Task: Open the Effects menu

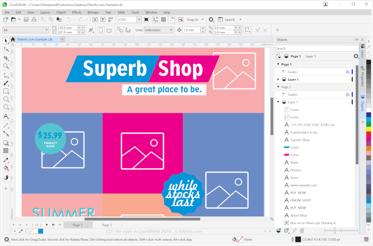Action: click(77, 12)
